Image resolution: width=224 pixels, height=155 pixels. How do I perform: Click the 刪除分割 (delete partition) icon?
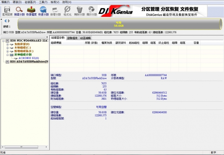click(79, 11)
